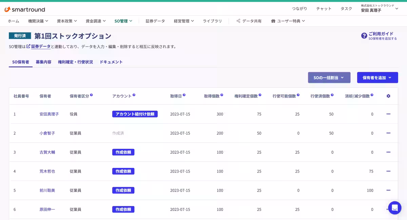Open ライブラリ in navigation
Screen dimensions: 407x220
[212, 21]
